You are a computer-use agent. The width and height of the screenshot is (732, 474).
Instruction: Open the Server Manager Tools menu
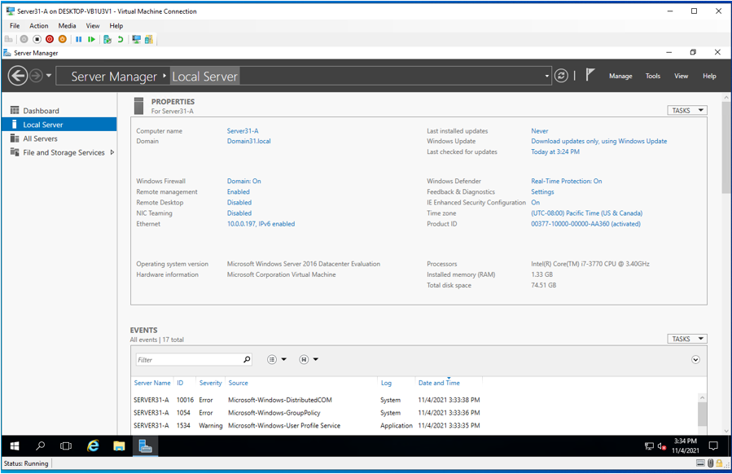click(653, 76)
